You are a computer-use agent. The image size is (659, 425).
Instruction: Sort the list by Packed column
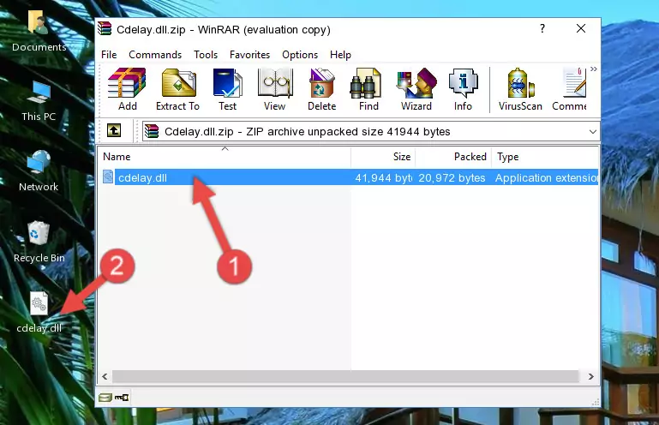click(453, 157)
